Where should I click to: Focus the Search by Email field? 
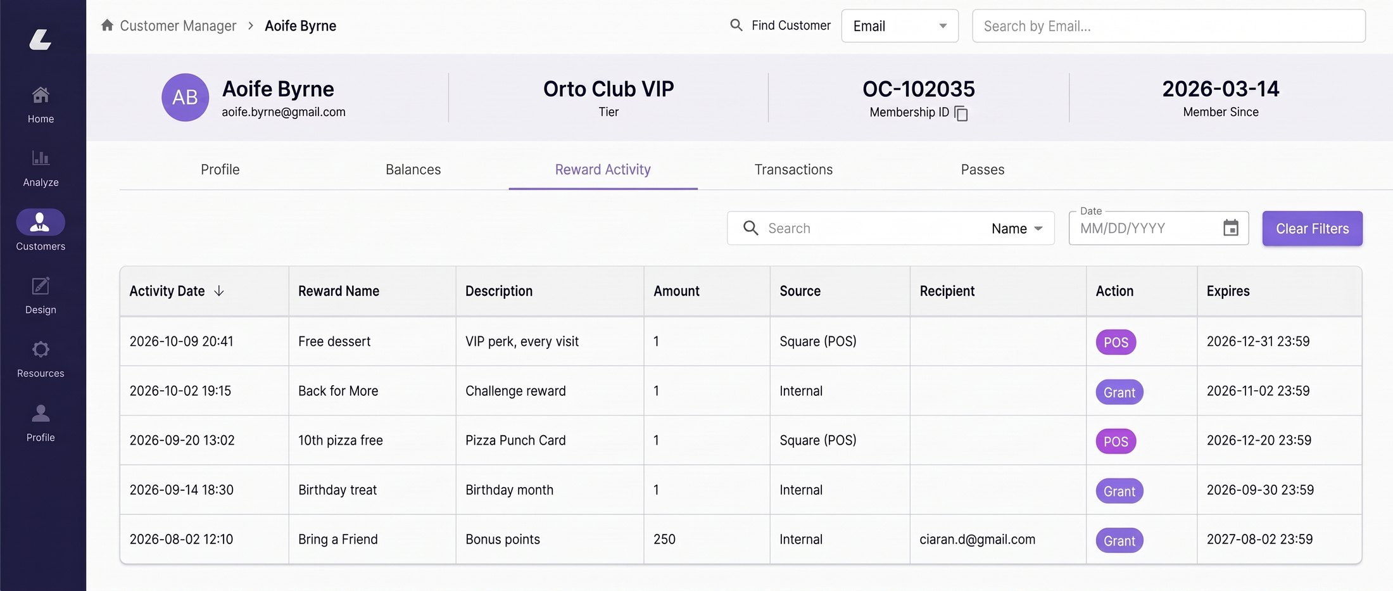(1169, 26)
